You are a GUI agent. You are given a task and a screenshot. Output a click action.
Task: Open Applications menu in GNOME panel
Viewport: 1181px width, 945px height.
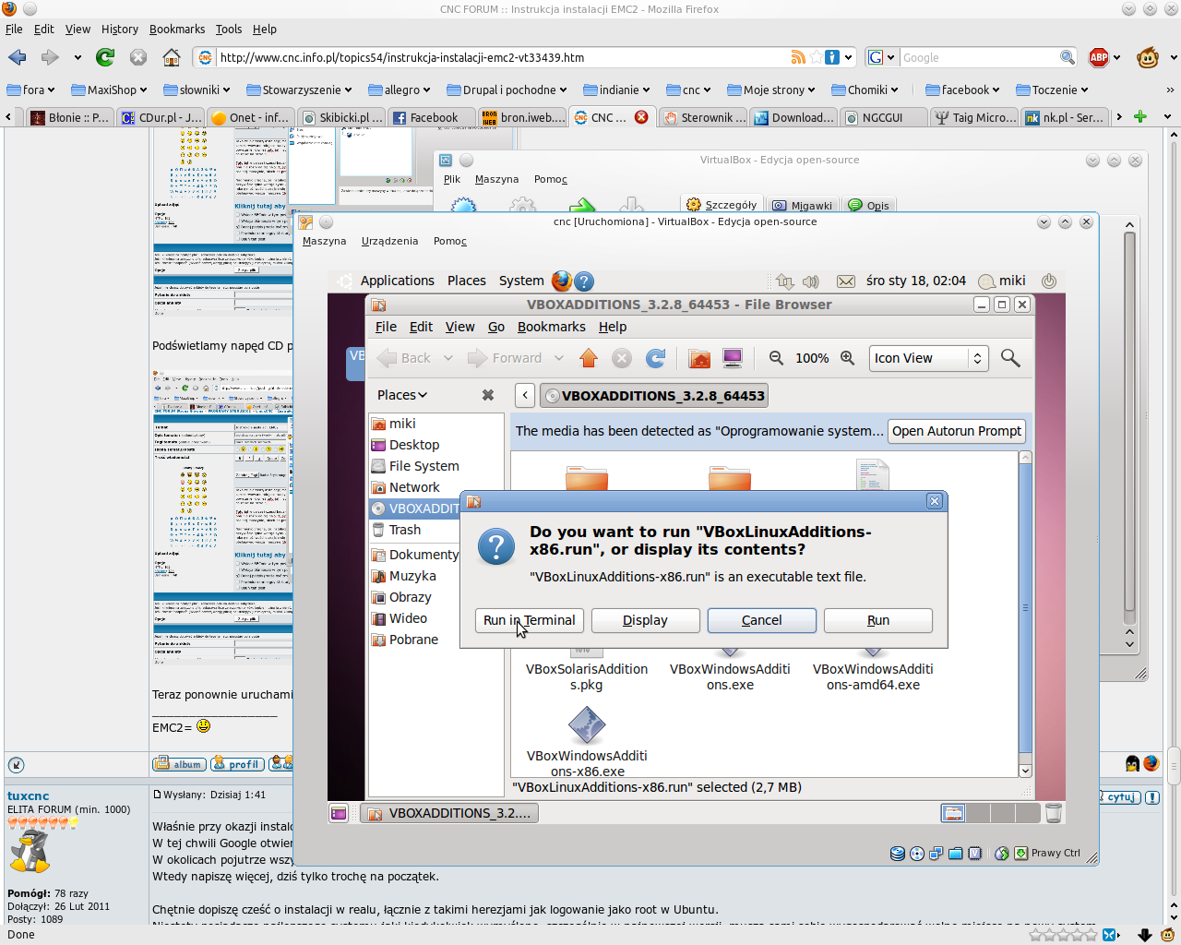(397, 281)
